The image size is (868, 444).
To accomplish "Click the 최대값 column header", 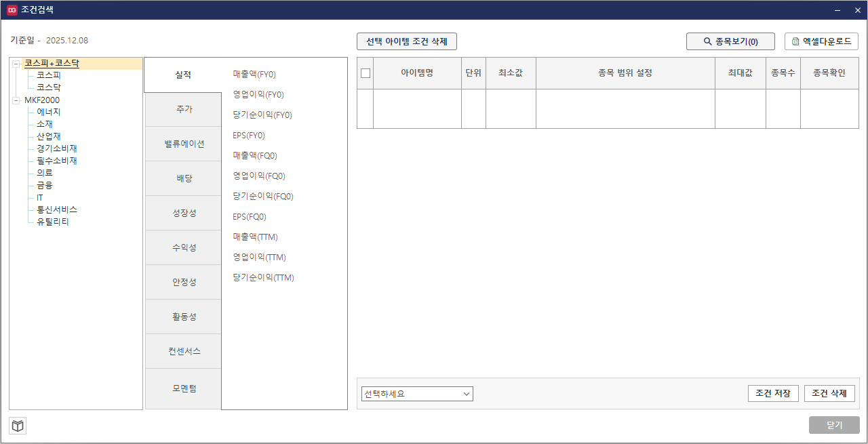I will [741, 73].
